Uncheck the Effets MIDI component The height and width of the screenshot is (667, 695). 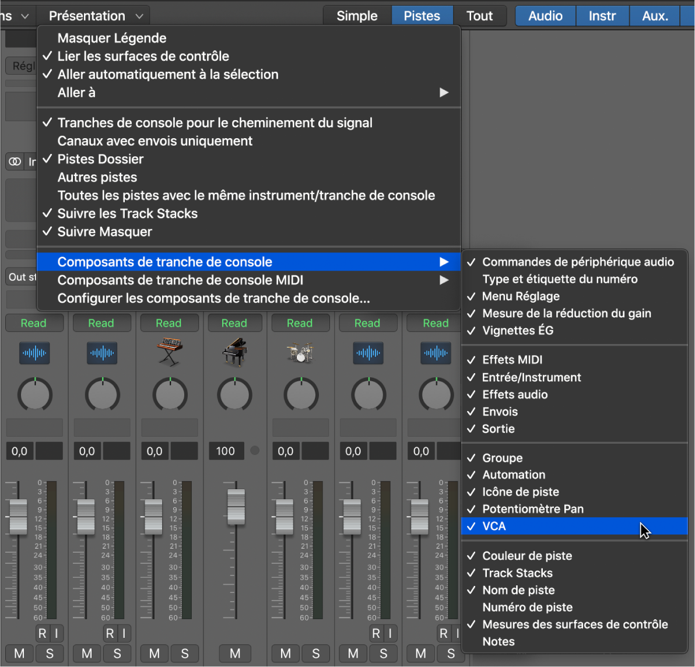[574, 360]
